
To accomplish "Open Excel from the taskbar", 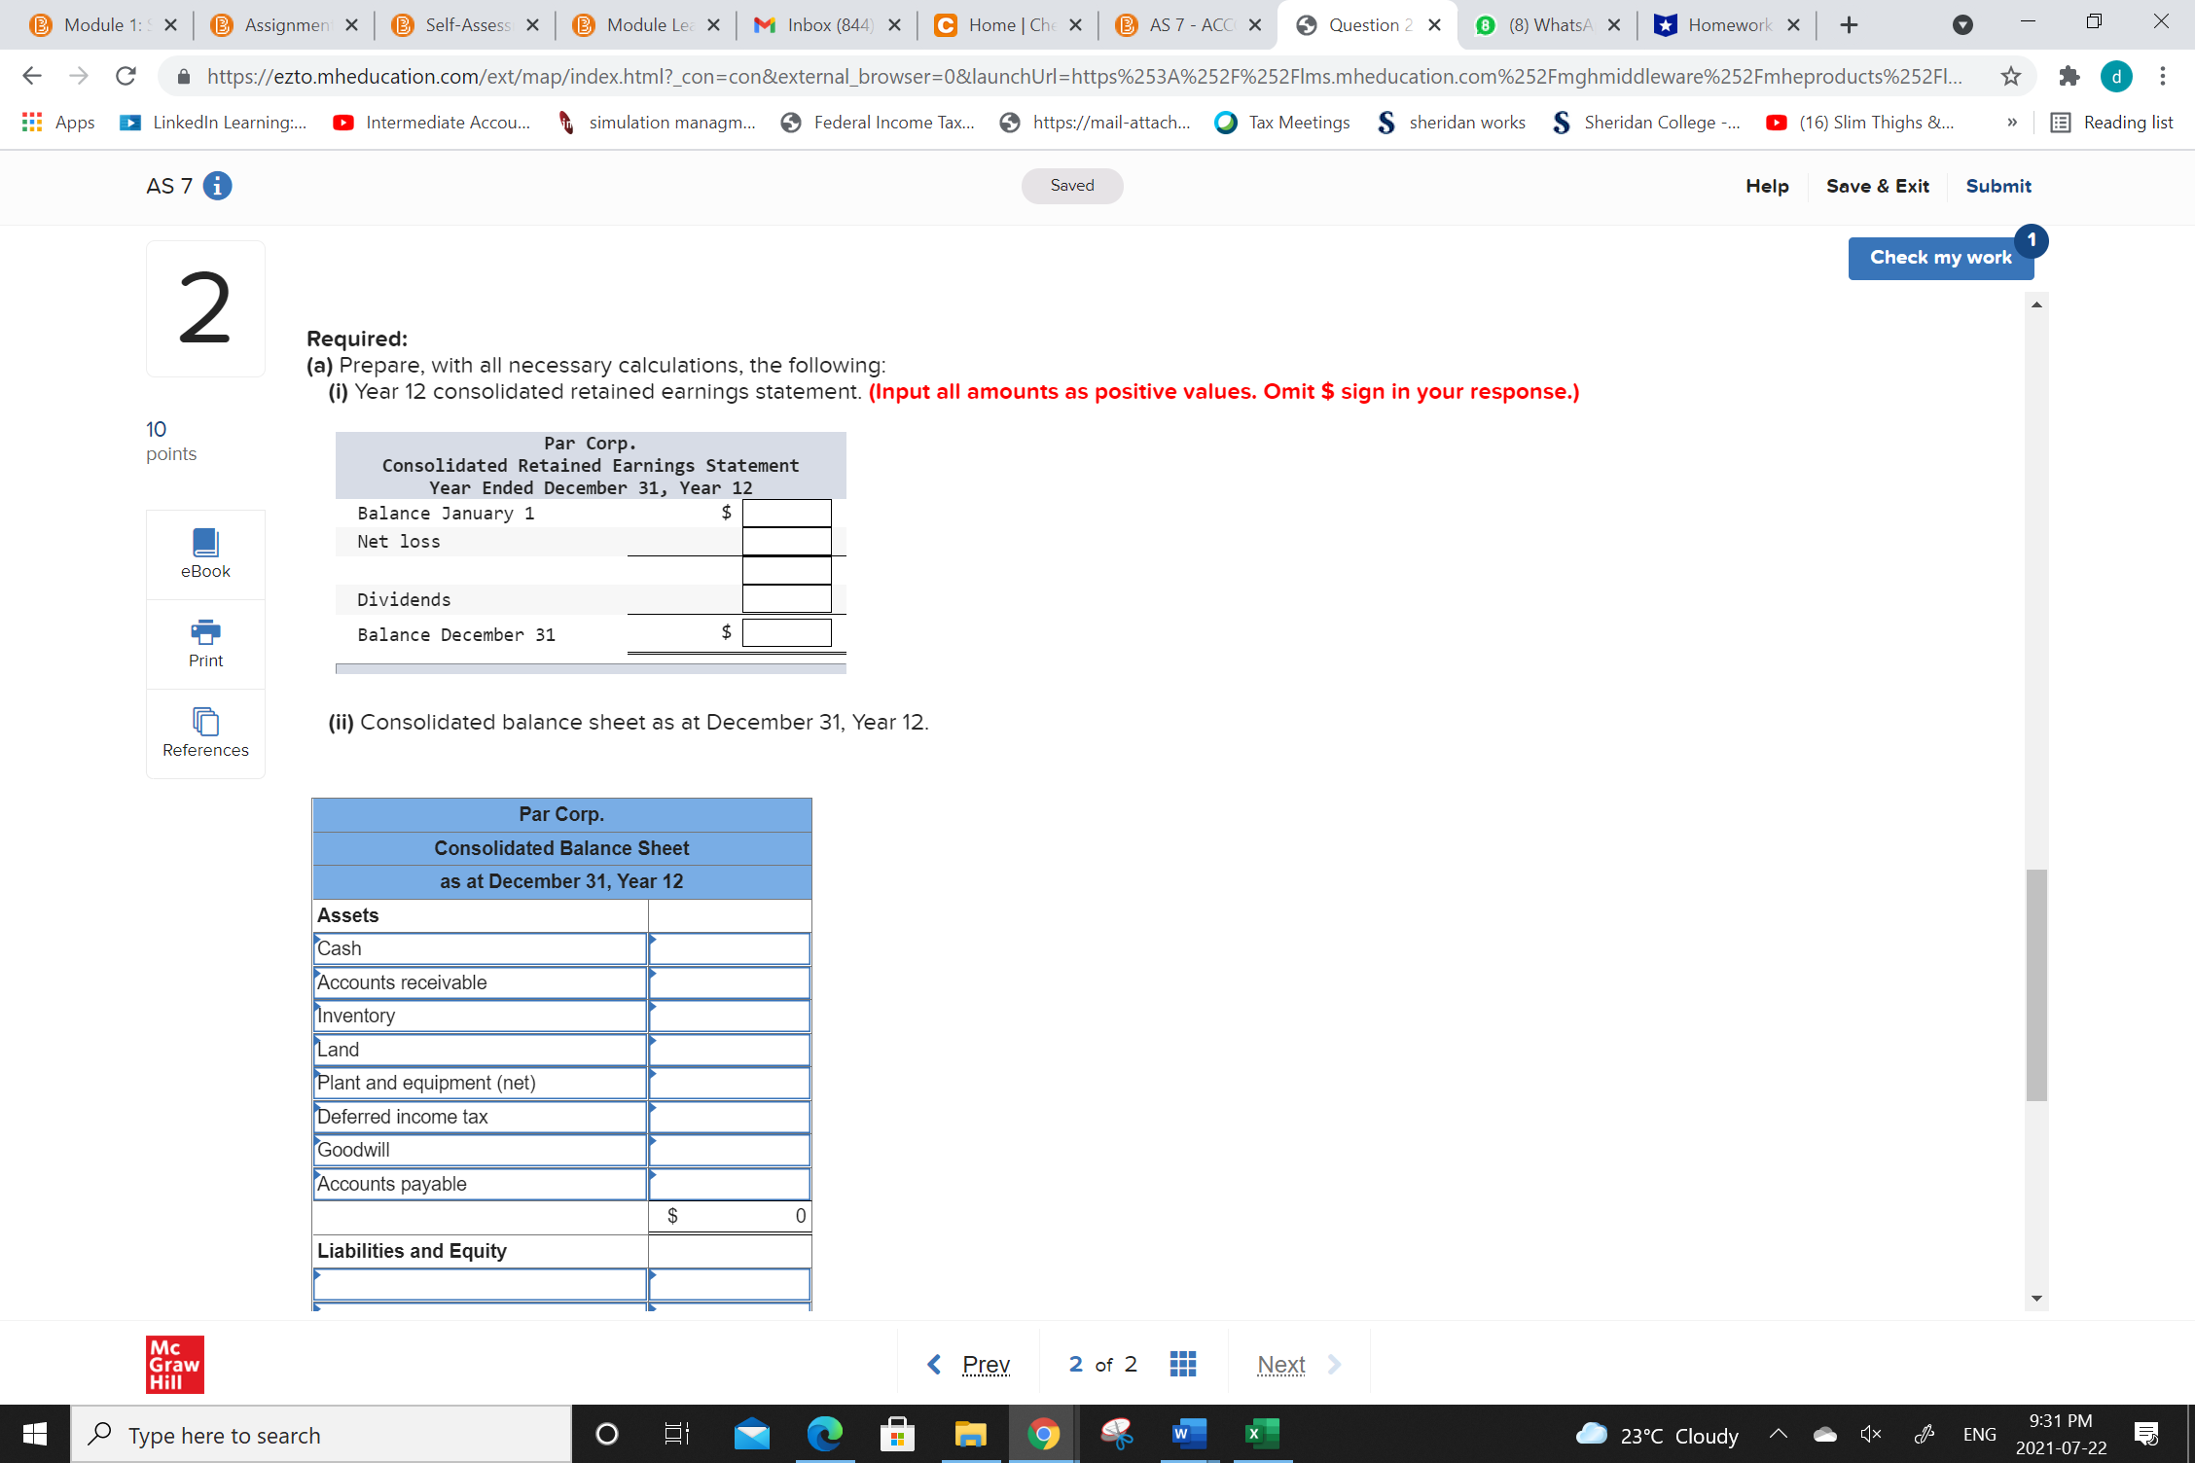I will point(1260,1433).
